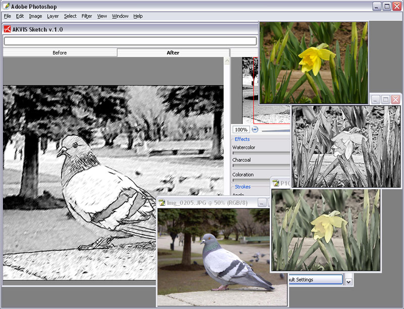The width and height of the screenshot is (404, 309).
Task: Select the Default Settings combo box
Action: [316, 280]
